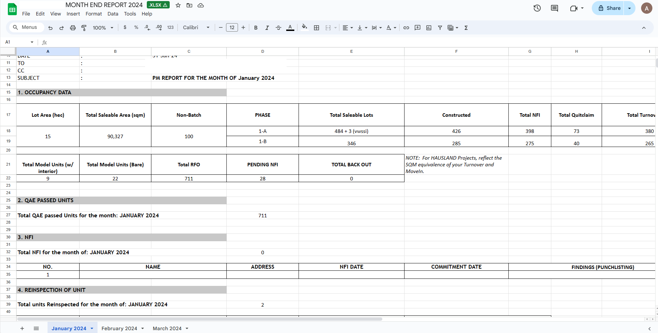Click the Undo icon
Screen dimensions: 658x333
click(50, 28)
